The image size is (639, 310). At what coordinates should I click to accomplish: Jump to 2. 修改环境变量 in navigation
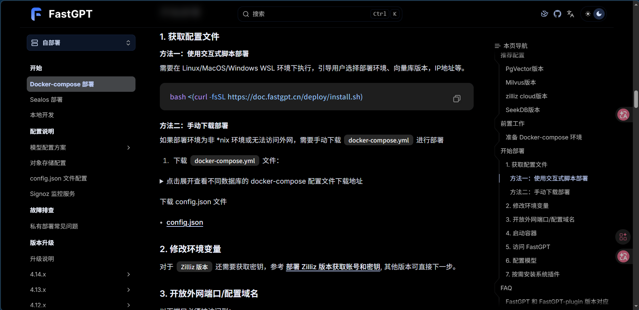pyautogui.click(x=527, y=206)
